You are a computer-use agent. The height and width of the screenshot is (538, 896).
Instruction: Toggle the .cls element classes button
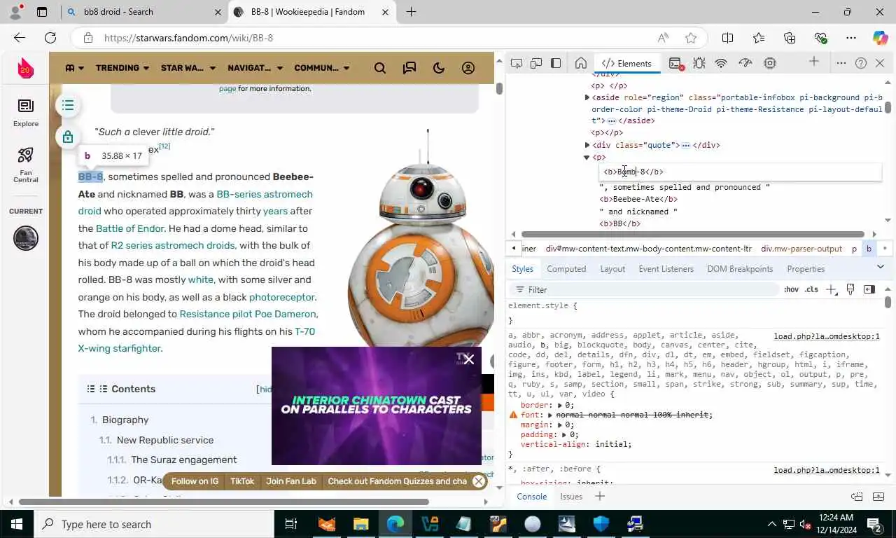[811, 289]
